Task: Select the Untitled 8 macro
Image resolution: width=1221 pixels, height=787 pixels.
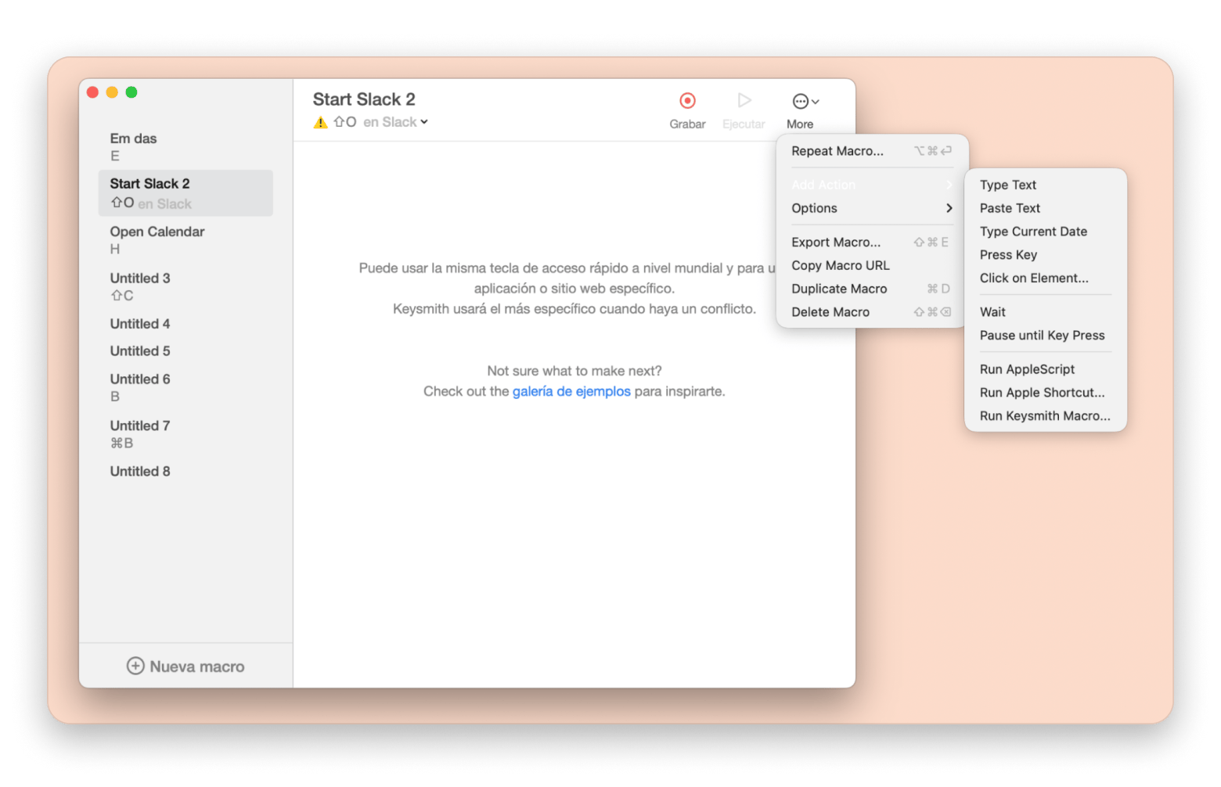Action: 185,472
